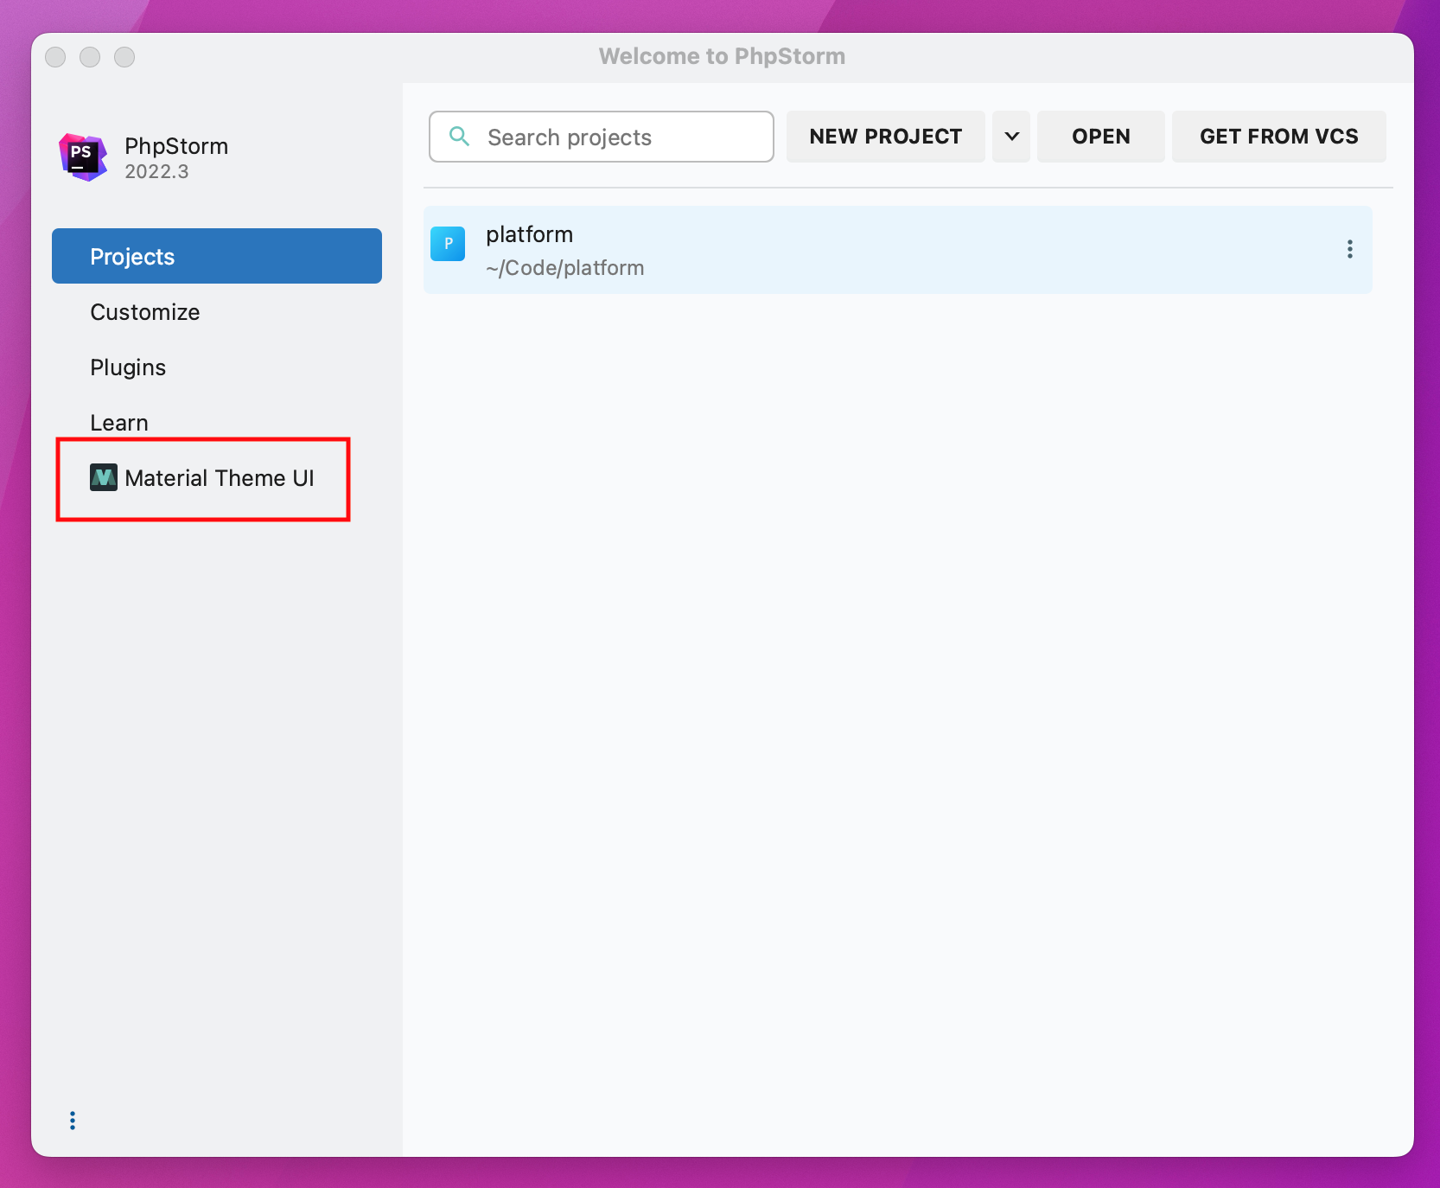Click the OPEN button
Screen dimensions: 1440x1188
click(x=1101, y=137)
